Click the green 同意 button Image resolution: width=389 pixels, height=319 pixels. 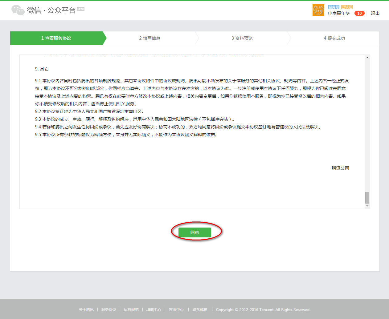click(195, 232)
